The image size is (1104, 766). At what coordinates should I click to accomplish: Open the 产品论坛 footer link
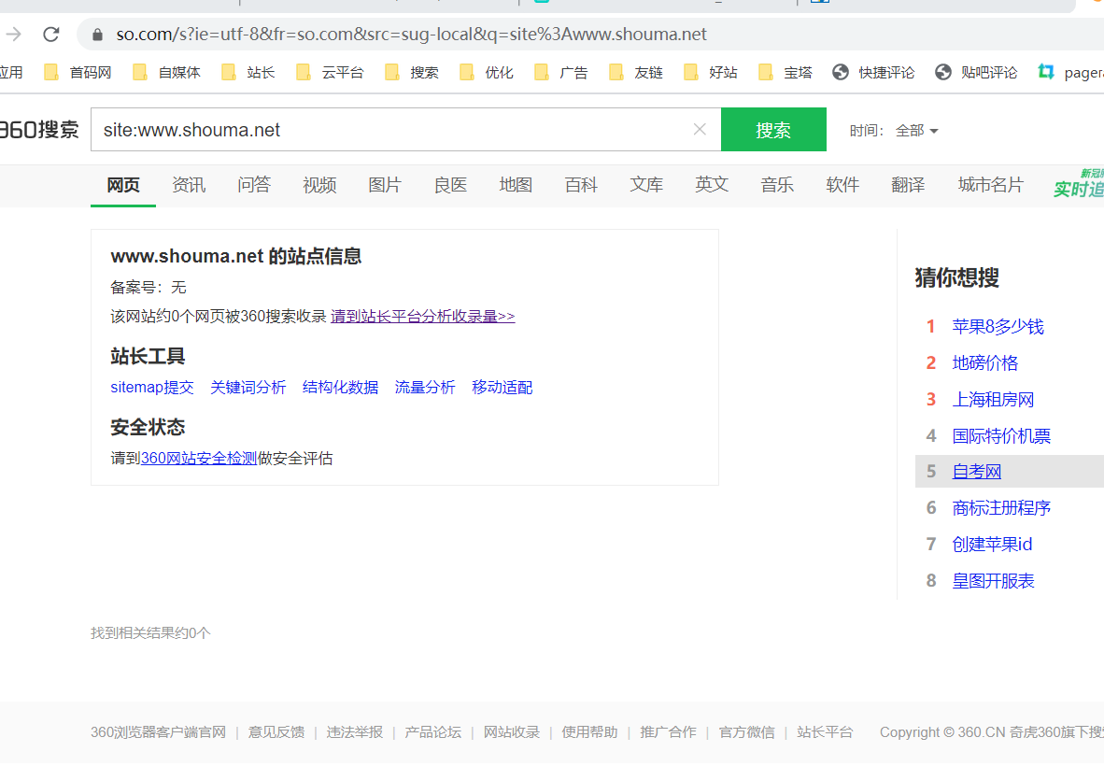[x=433, y=732]
